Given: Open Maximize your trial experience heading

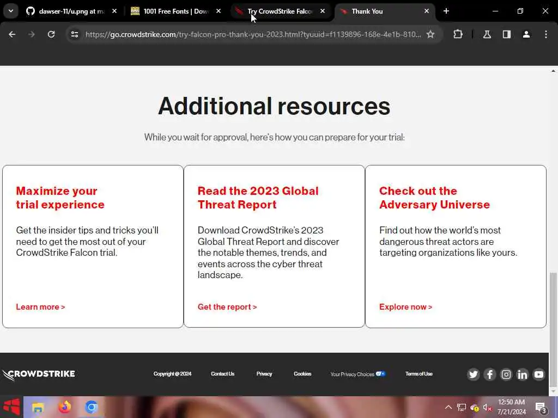Looking at the screenshot, I should click(x=60, y=198).
